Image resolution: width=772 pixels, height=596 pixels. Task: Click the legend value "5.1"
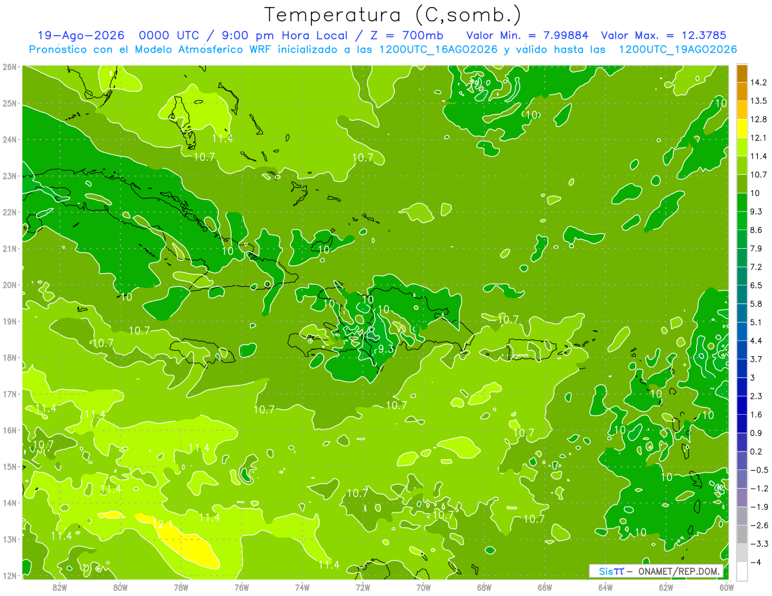tap(757, 322)
